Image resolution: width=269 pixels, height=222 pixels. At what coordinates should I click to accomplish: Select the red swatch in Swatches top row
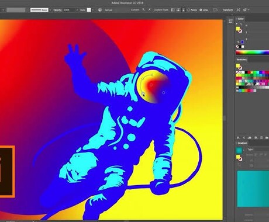pos(249,72)
